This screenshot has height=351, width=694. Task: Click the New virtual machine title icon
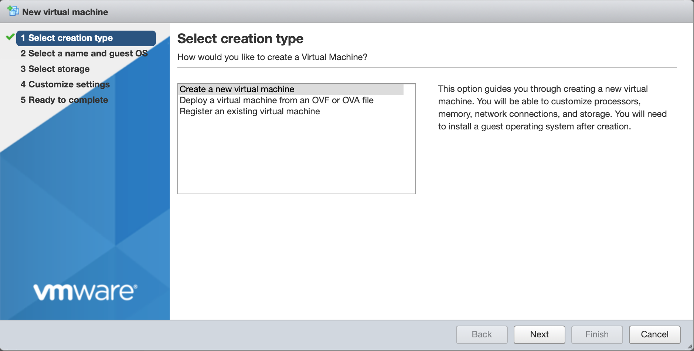[x=13, y=11]
